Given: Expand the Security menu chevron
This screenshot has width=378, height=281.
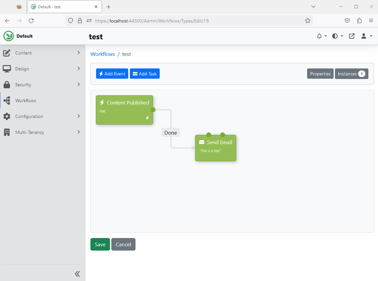Looking at the screenshot, I should (79, 84).
